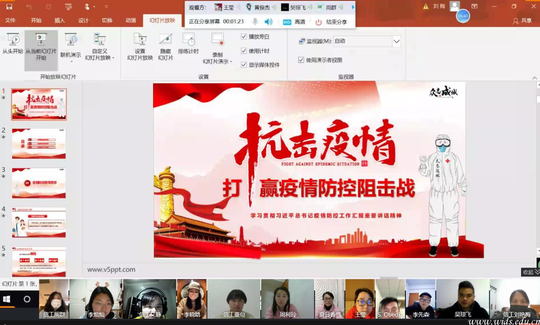Screen dimensions: 540x325
Task: Click the speaker volume icon in sharing bar
Action: point(268,22)
